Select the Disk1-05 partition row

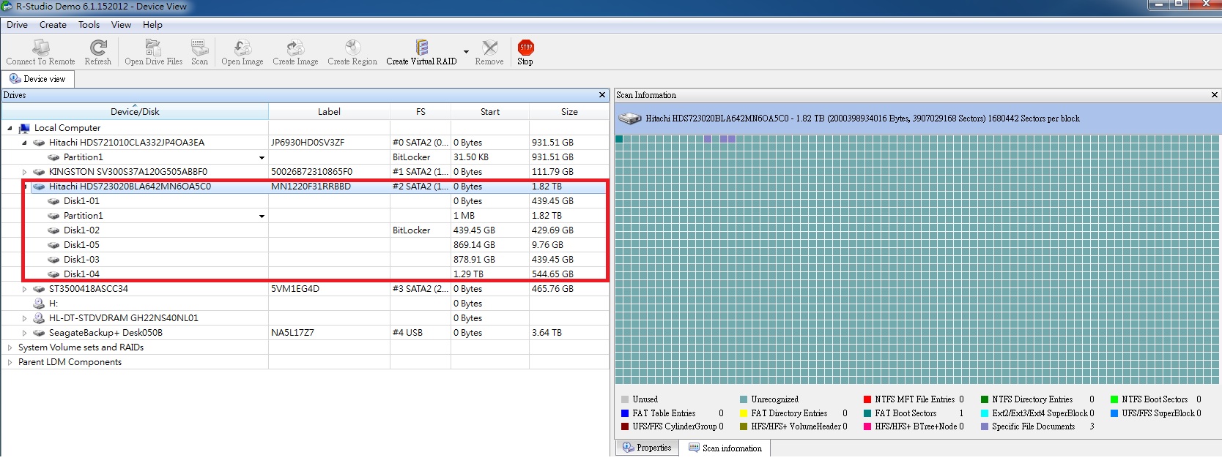click(81, 245)
